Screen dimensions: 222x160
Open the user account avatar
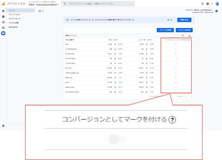[x=217, y=3]
